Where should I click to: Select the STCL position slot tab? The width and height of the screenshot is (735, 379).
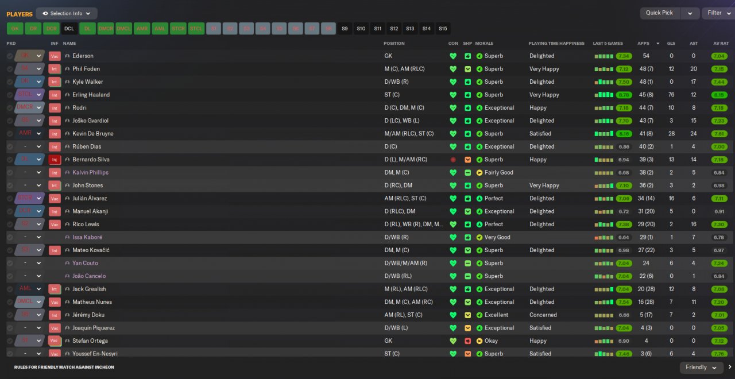(196, 29)
